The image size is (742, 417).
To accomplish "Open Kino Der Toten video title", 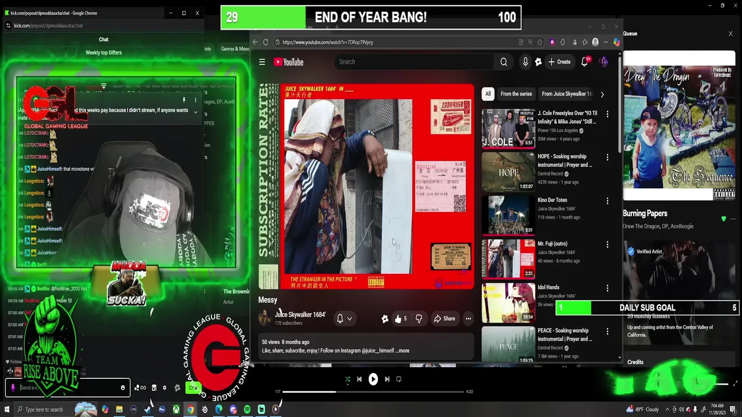I will 552,200.
